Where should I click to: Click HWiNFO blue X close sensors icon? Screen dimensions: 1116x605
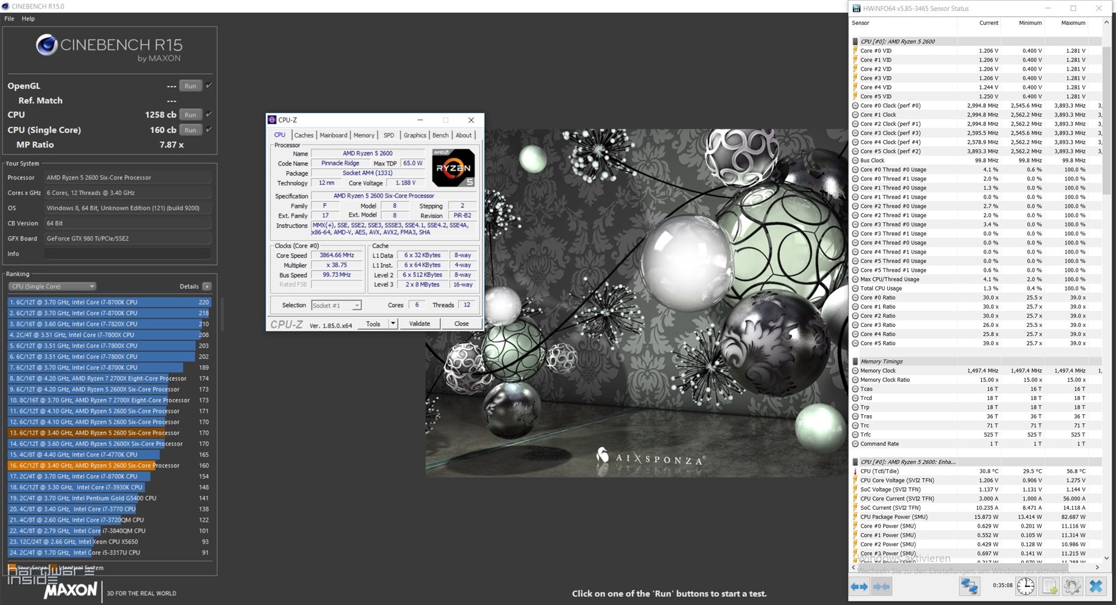pos(1096,586)
